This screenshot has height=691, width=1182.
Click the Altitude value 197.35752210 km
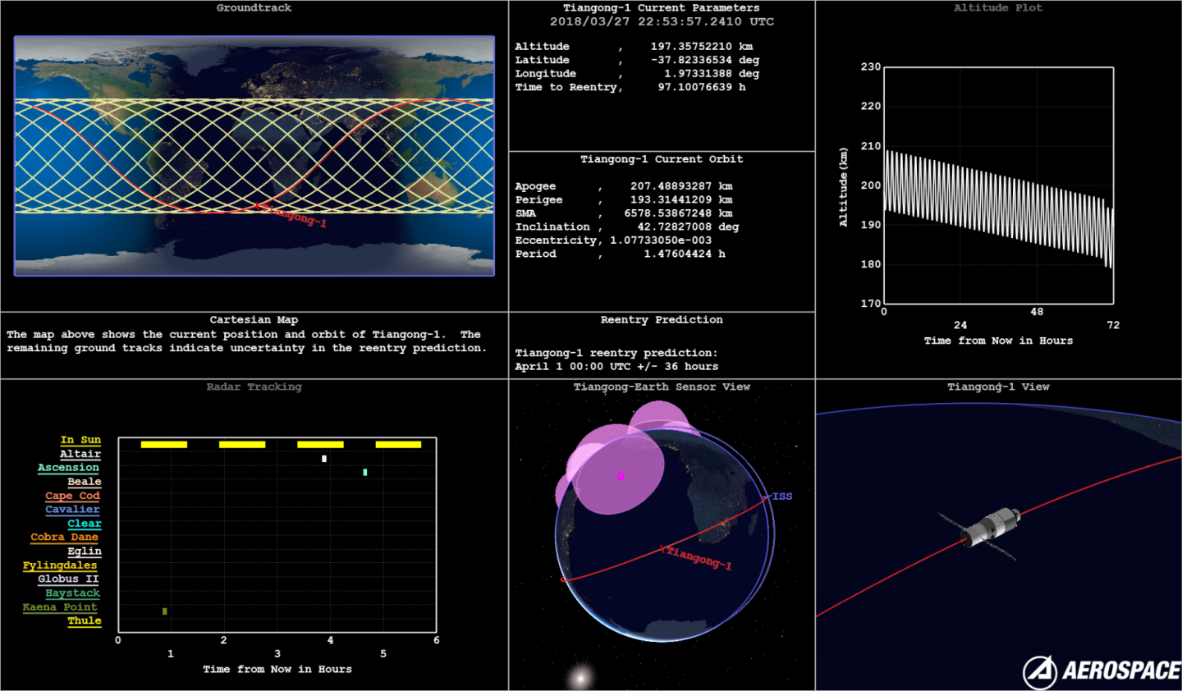pyautogui.click(x=702, y=47)
